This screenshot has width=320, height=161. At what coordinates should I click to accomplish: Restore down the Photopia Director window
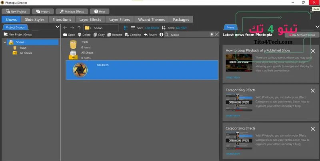[303, 2]
